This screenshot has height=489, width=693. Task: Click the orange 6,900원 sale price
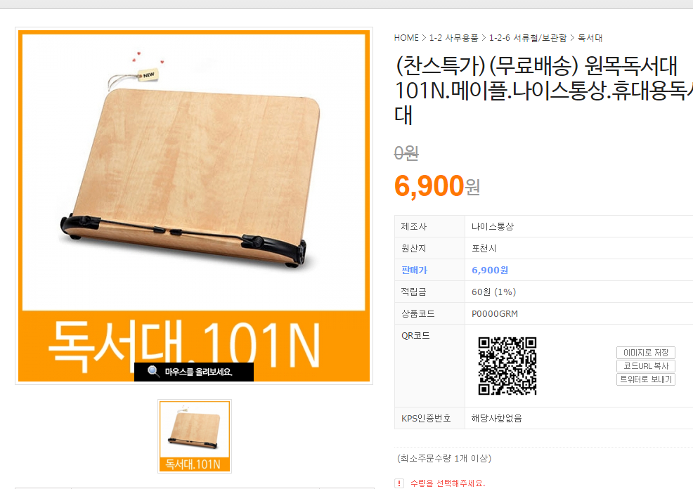436,186
